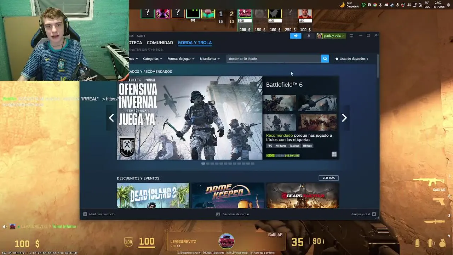This screenshot has width=453, height=255.
Task: Click the player avatar in game HUD bottom center
Action: [226, 241]
